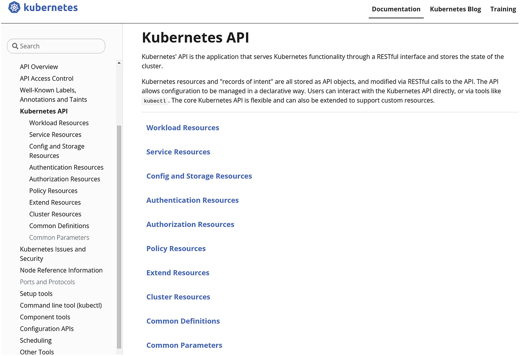Click the sidebar vertical scrollbar thumb
Screen dimensions: 520x356
pos(119,237)
